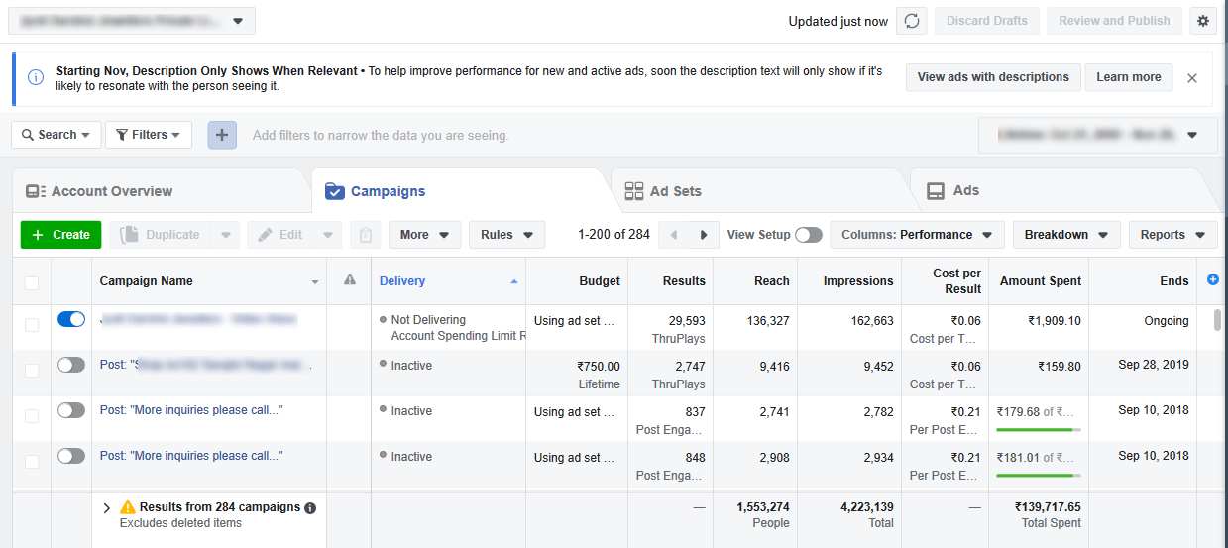Click the plus add filter icon

(222, 135)
